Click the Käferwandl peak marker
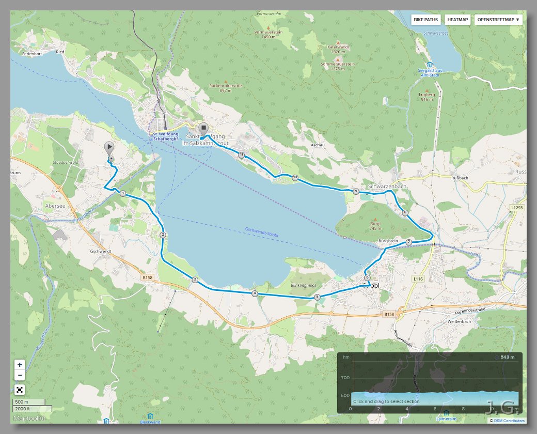This screenshot has height=434, width=537. coord(338,42)
